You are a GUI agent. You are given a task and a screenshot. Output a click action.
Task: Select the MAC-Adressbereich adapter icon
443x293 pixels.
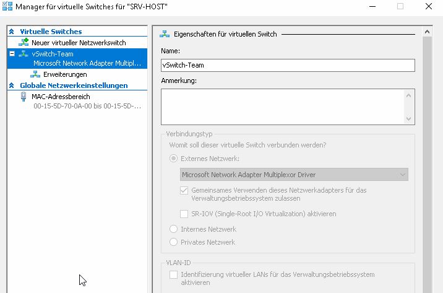(24, 97)
